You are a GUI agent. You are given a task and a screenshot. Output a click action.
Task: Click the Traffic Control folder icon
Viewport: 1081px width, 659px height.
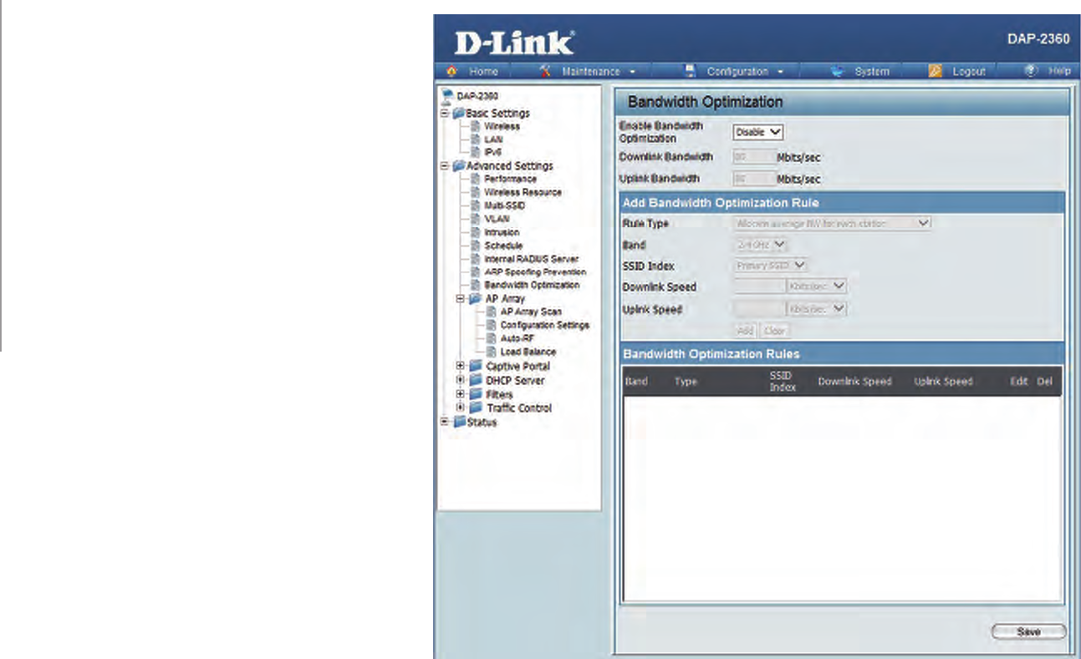pyautogui.click(x=475, y=408)
